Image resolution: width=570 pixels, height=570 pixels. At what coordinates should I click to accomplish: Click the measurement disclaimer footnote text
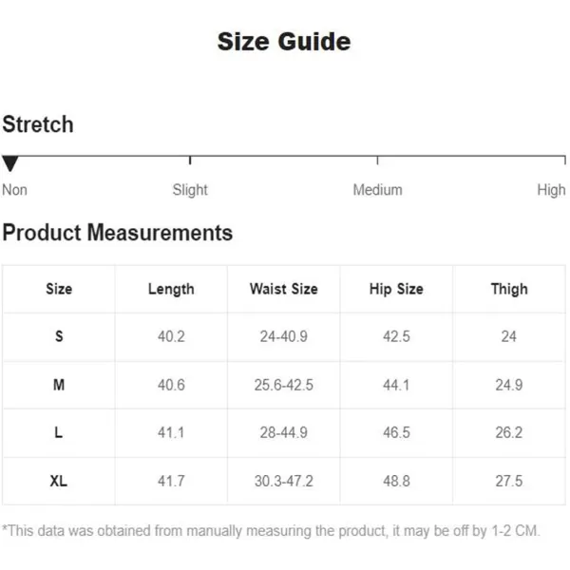tap(271, 531)
